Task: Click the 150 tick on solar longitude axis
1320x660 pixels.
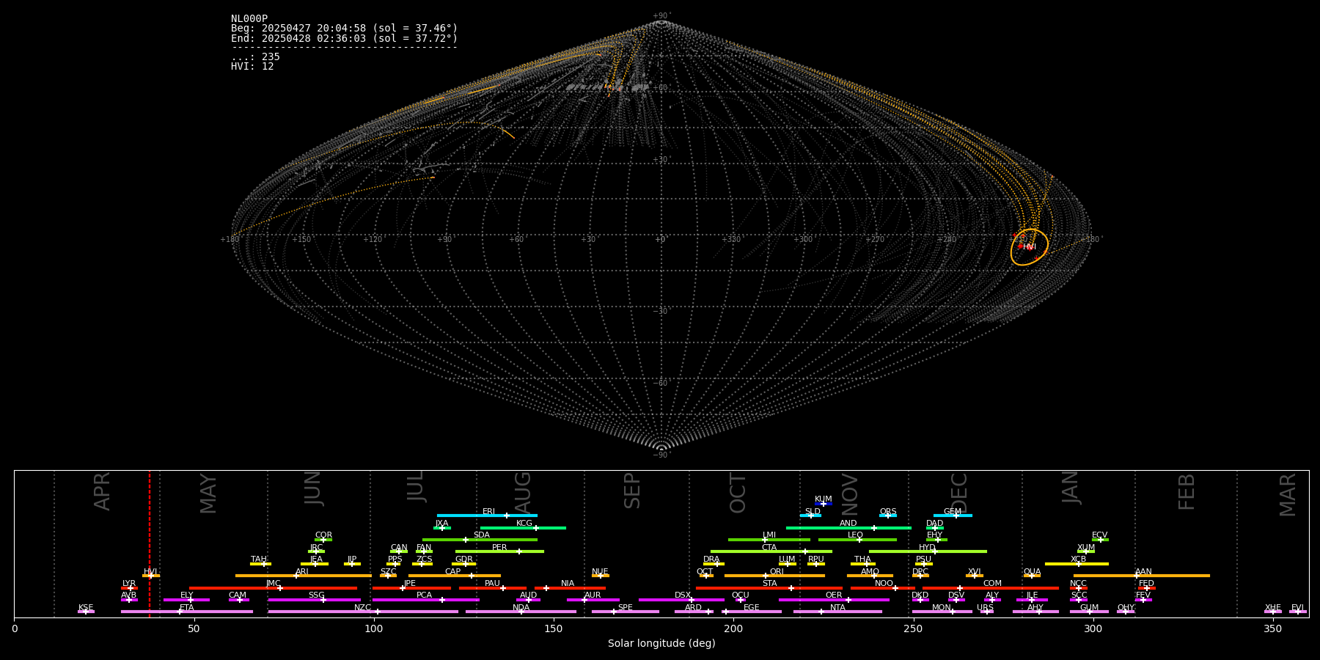Action: 554,628
